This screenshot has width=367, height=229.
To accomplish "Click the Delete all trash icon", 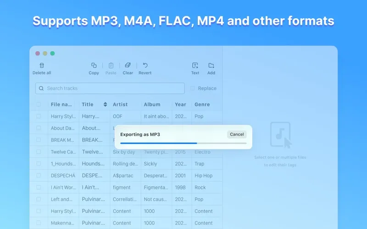I will coord(42,65).
